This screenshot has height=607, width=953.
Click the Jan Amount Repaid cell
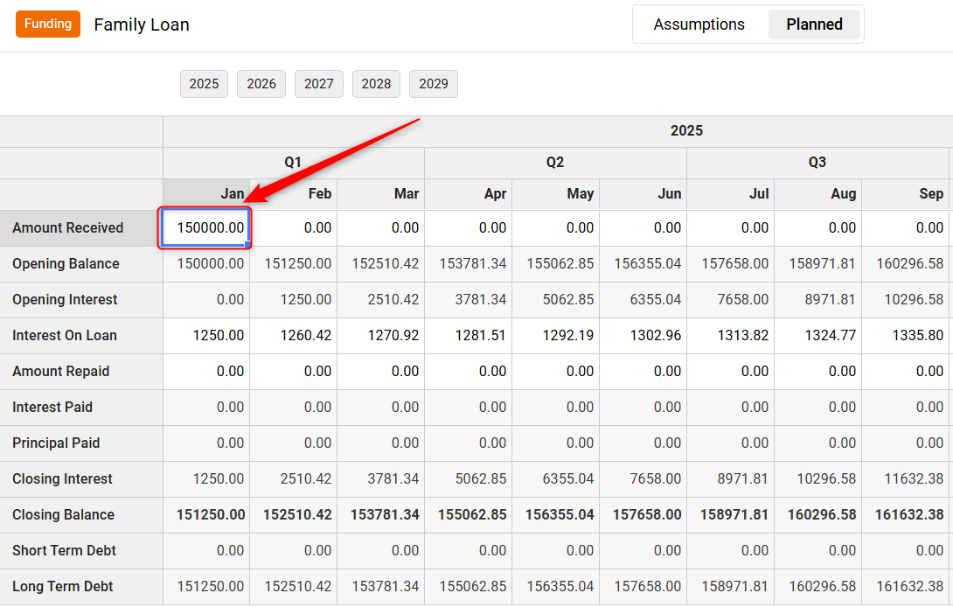tap(206, 372)
